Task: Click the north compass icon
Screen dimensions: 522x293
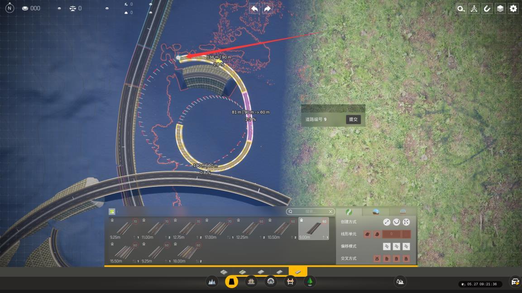Action: [x=10, y=8]
